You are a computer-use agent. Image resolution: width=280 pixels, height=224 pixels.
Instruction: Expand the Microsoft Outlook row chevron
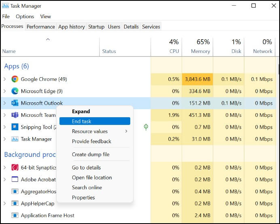[5, 103]
